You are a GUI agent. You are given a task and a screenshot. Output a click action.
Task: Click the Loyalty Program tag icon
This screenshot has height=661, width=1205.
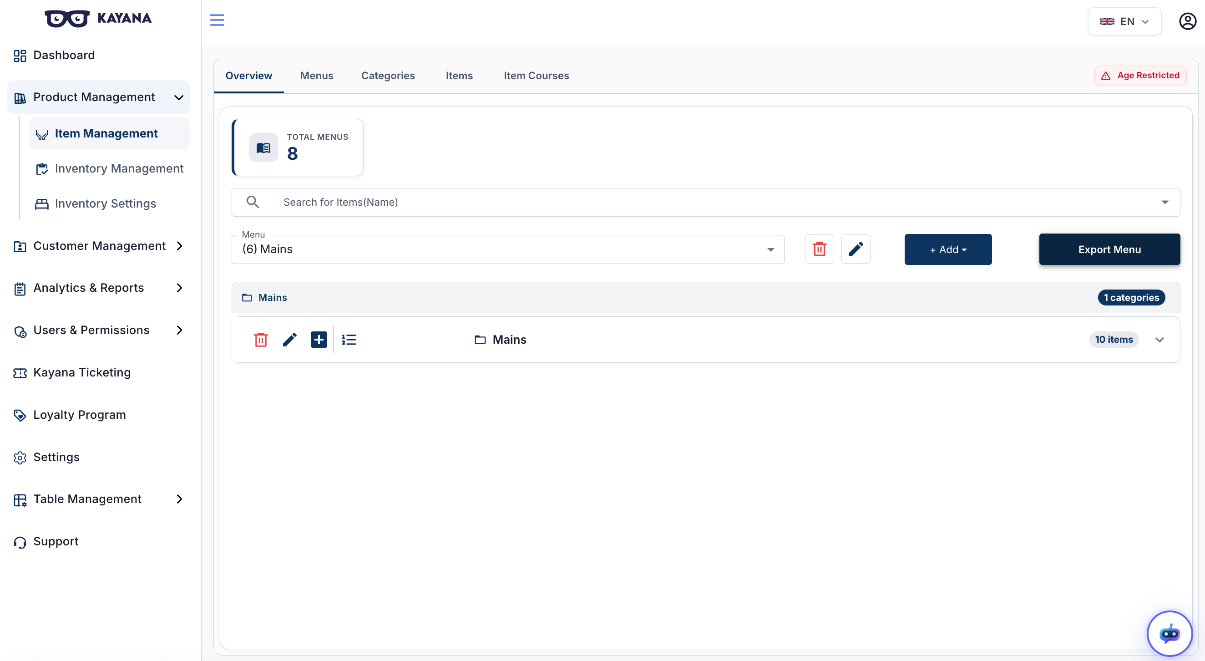click(x=20, y=416)
